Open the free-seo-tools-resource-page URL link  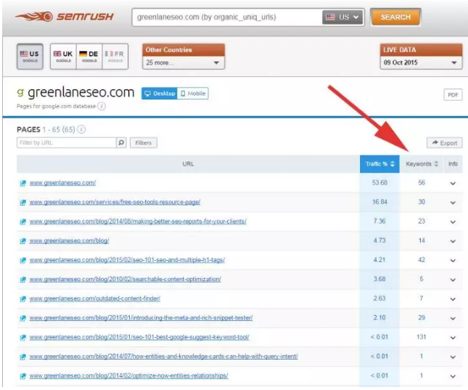[x=115, y=202]
